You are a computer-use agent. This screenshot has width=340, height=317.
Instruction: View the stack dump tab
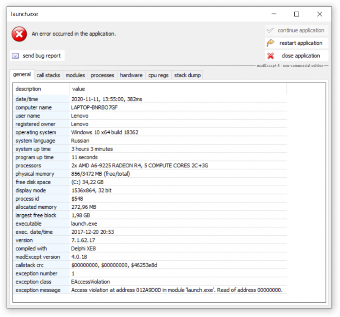coord(187,75)
